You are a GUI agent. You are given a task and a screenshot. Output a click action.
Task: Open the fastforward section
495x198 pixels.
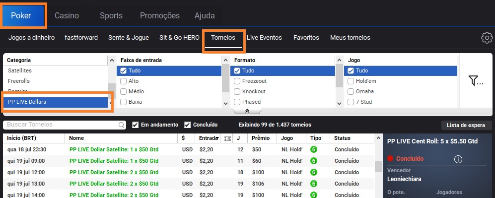coord(81,38)
